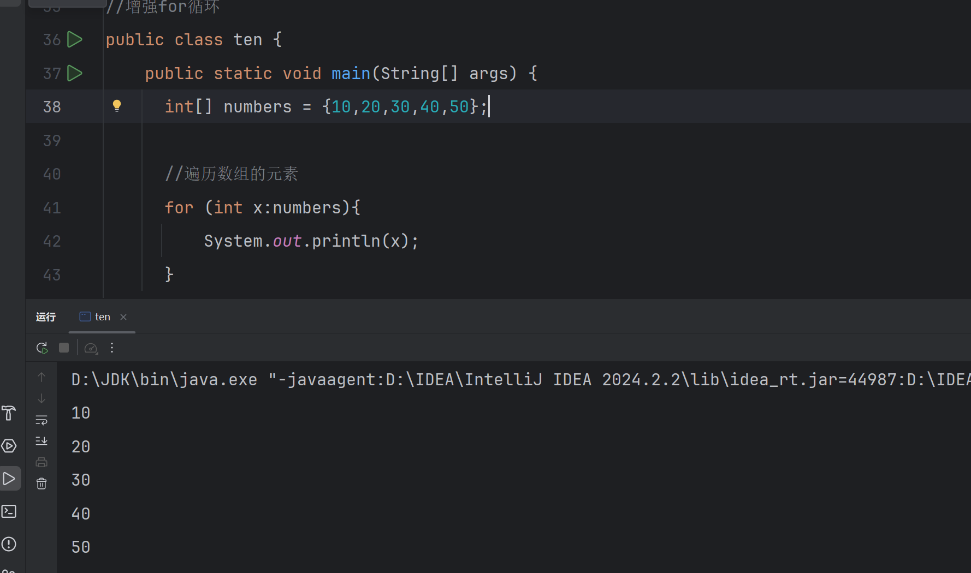The height and width of the screenshot is (573, 971).
Task: Run main method from line 37 gutter
Action: pos(75,73)
